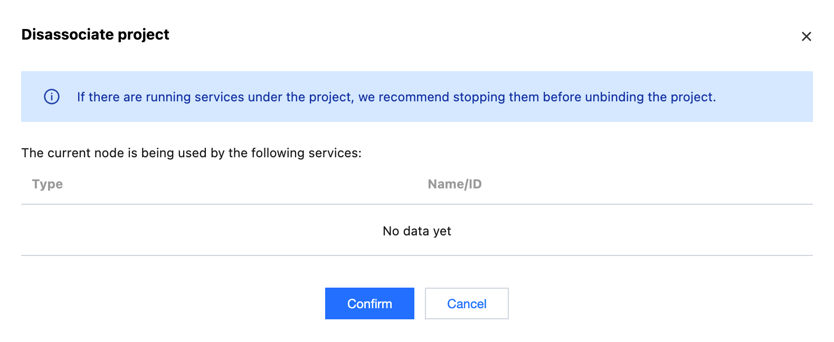This screenshot has height=342, width=834.
Task: Click the running services warning message
Action: click(396, 97)
